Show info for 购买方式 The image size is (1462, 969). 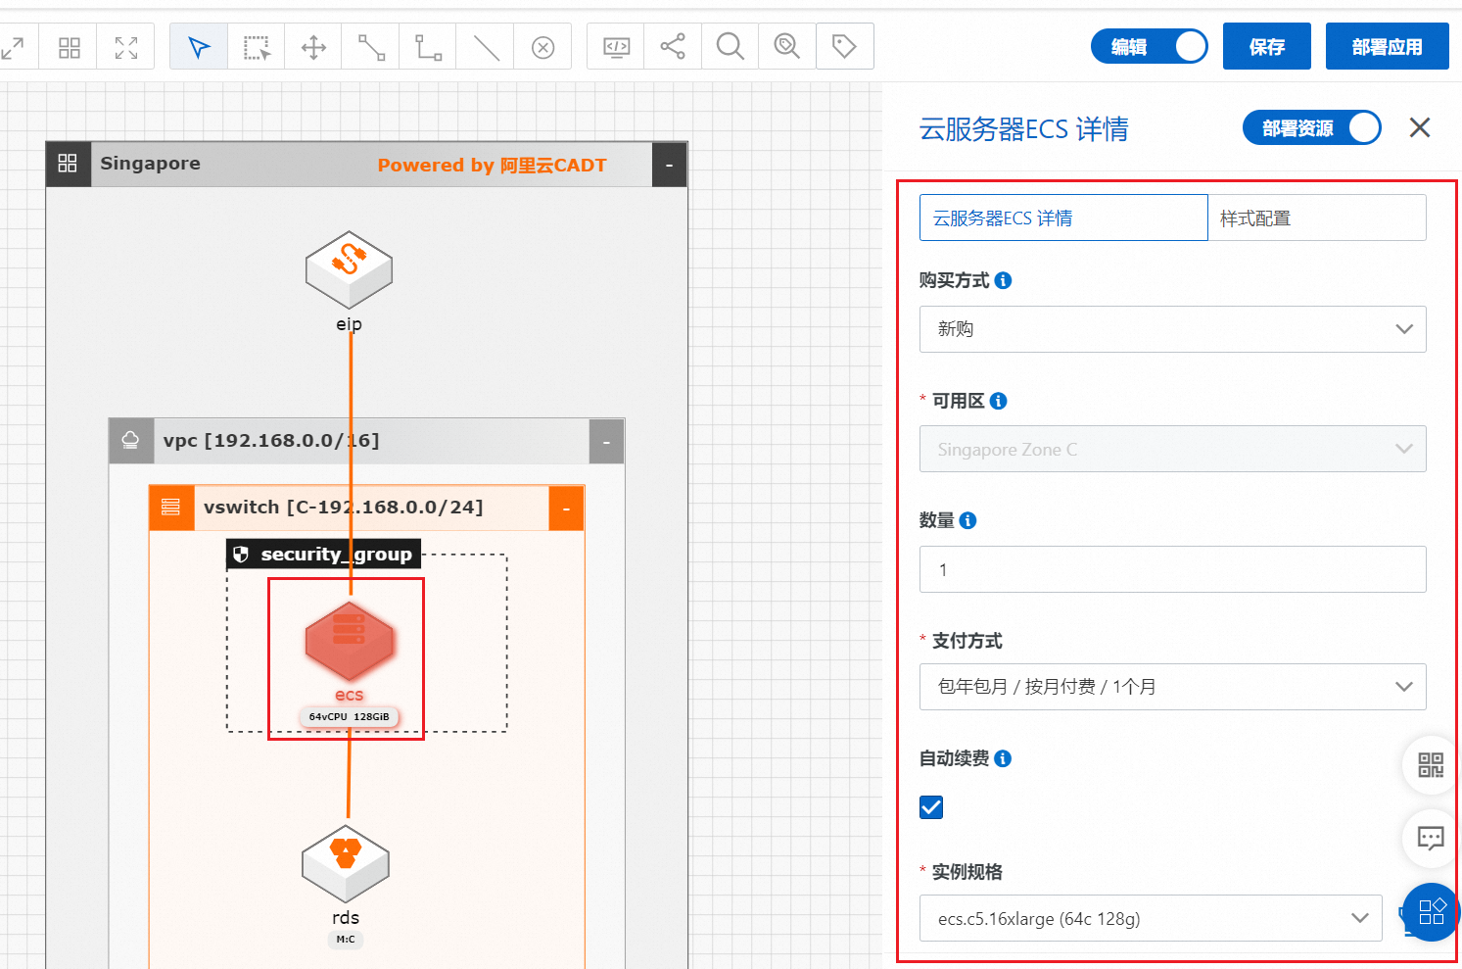[x=1003, y=280]
